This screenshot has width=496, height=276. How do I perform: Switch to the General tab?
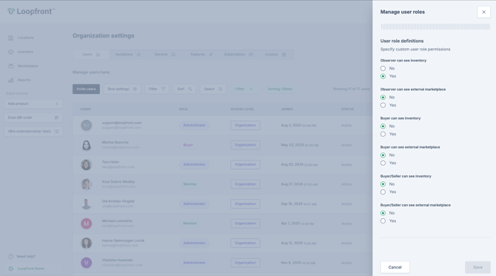pyautogui.click(x=164, y=54)
